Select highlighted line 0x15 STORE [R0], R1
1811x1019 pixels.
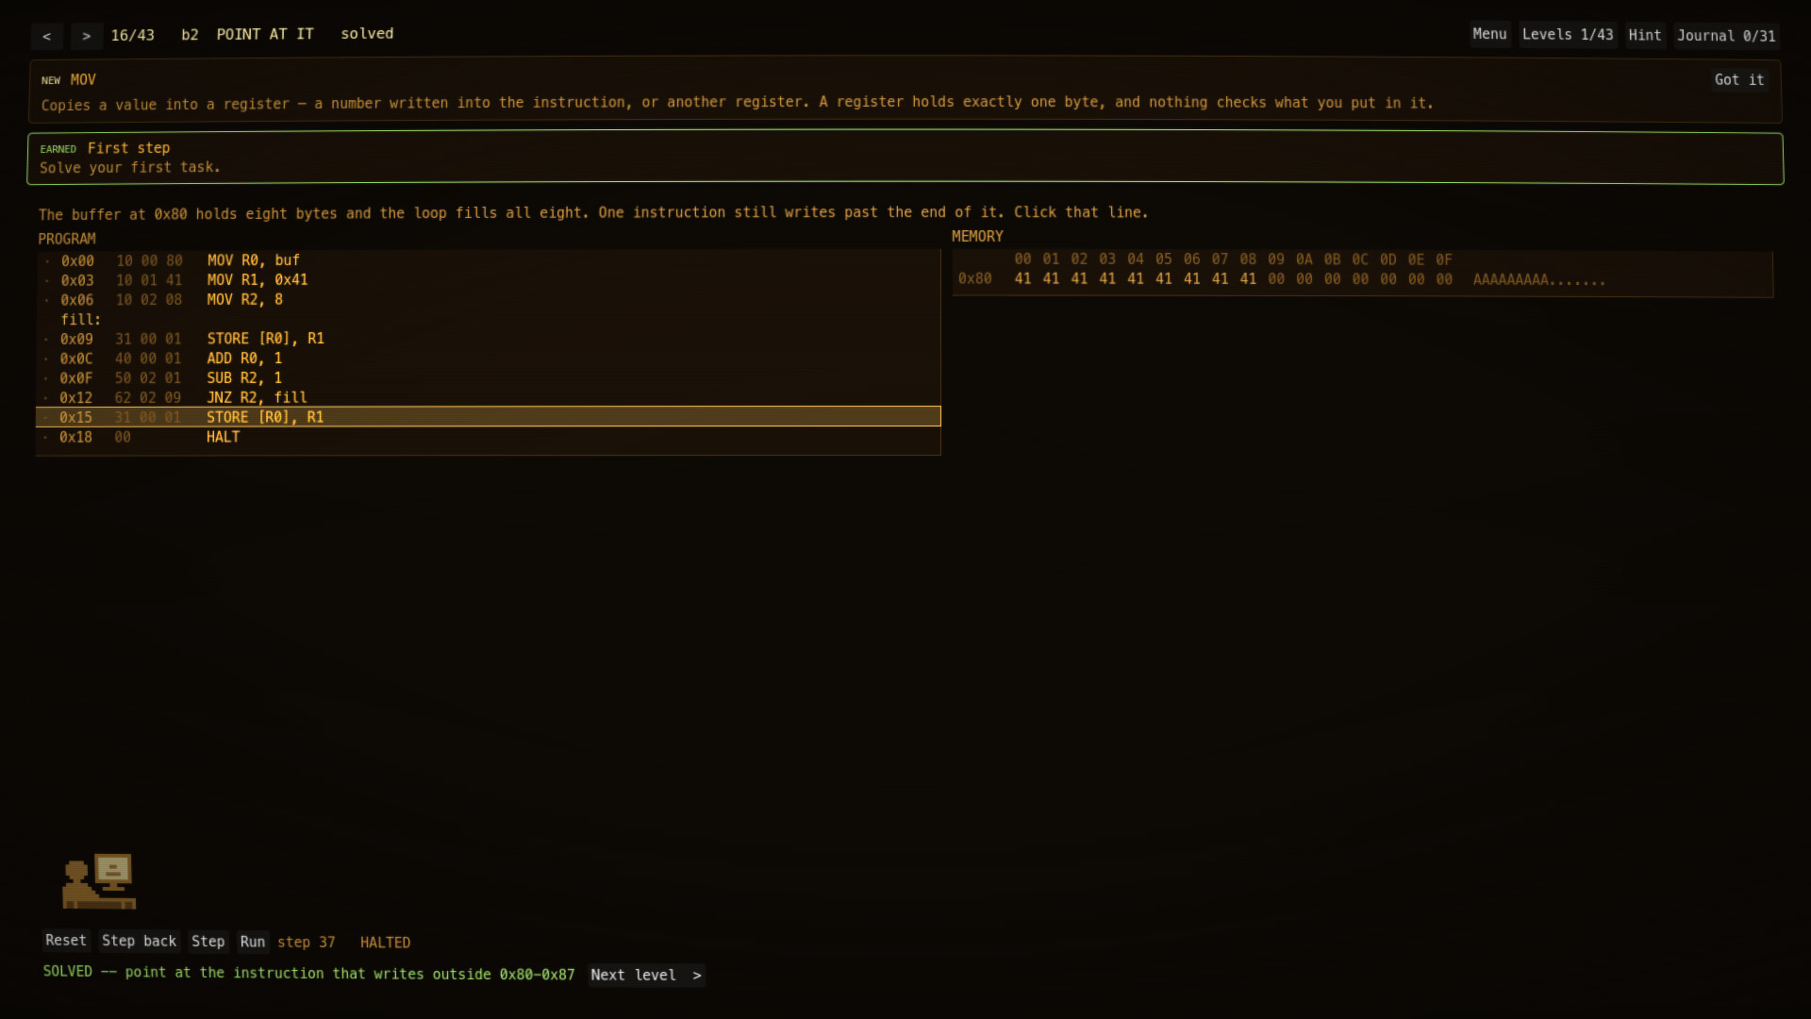(x=488, y=417)
